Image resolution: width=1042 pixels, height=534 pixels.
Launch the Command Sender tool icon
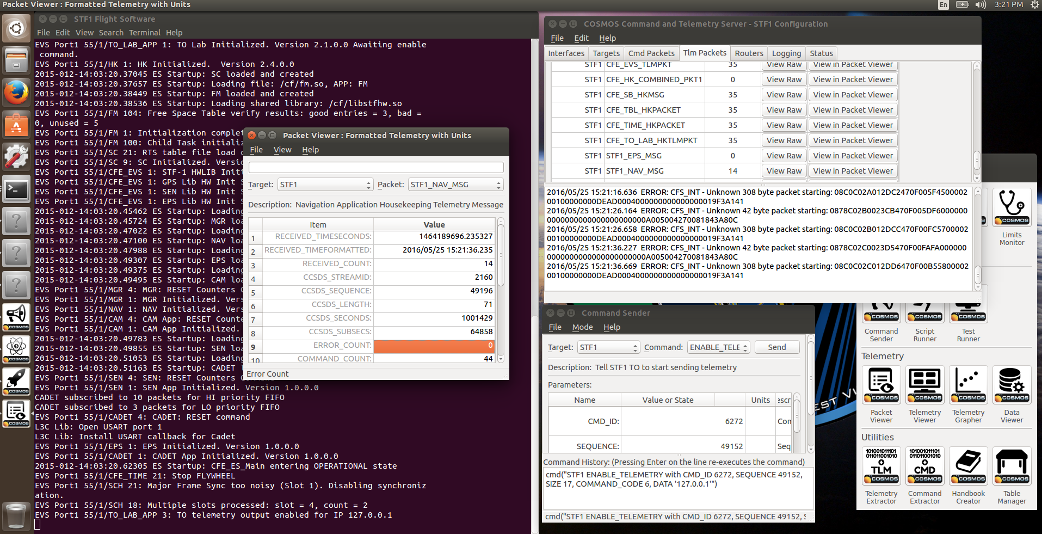point(881,313)
